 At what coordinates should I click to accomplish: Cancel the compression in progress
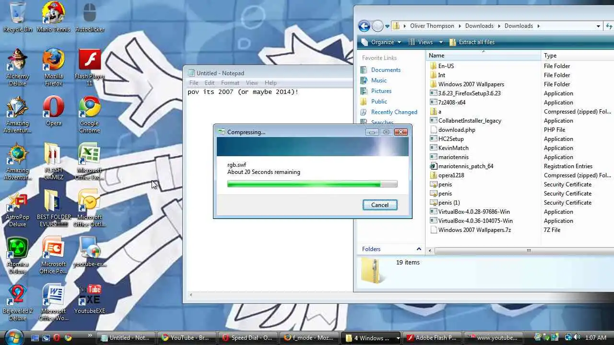pyautogui.click(x=380, y=205)
